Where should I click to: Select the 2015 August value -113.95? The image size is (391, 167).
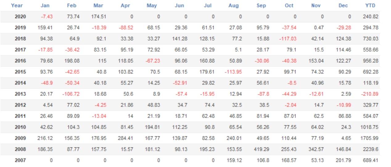coord(233,72)
